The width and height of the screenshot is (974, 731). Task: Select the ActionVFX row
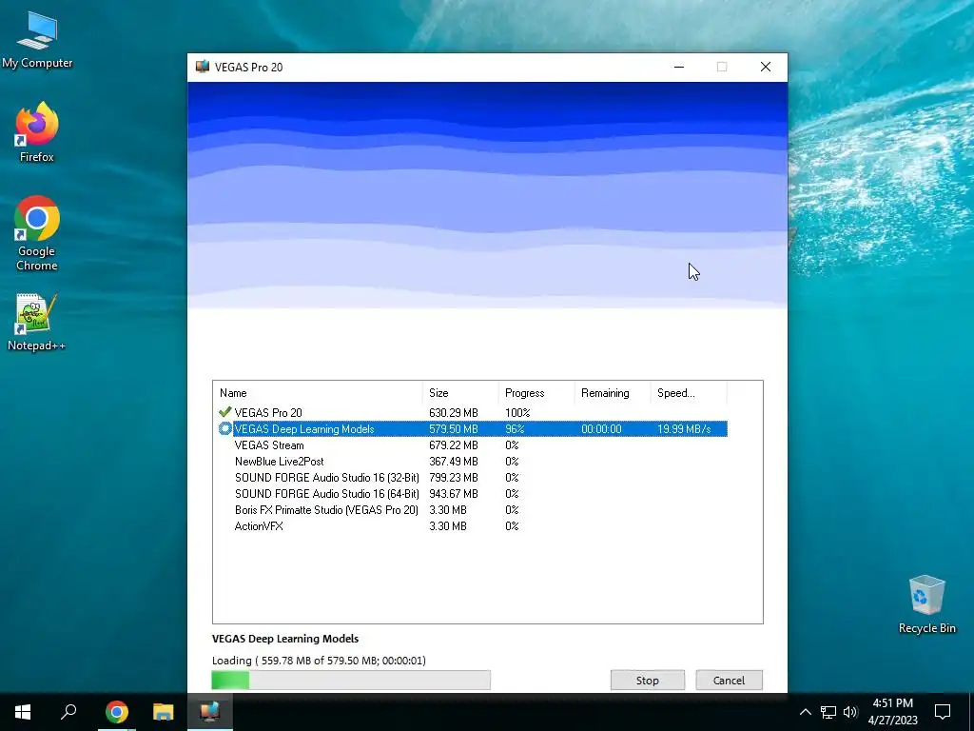pyautogui.click(x=472, y=525)
